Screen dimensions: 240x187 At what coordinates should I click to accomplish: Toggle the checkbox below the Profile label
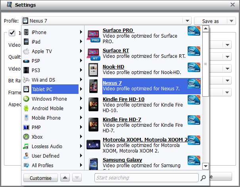tap(12, 33)
